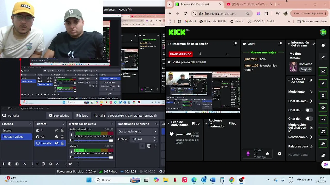The height and width of the screenshot is (185, 330).
Task: Open Audio del escritorio three-dot options
Action: pos(71,134)
